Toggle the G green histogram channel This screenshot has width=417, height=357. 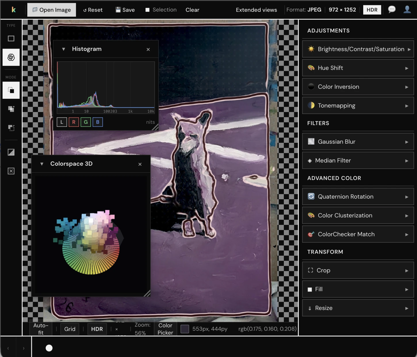[x=86, y=122]
